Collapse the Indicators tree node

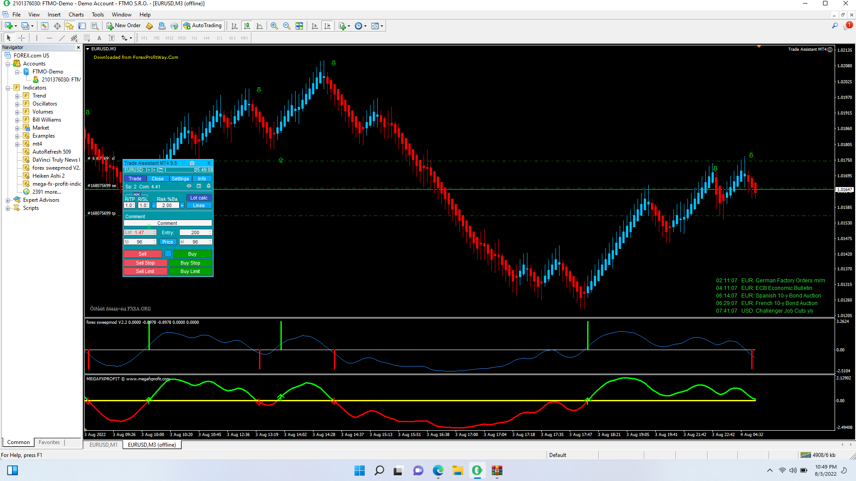click(8, 88)
